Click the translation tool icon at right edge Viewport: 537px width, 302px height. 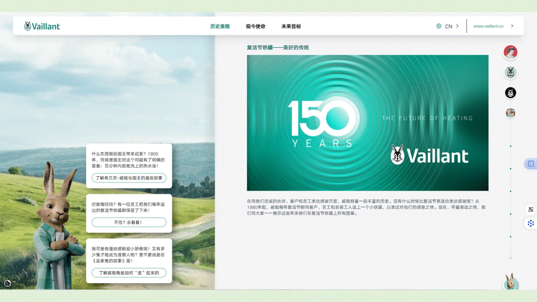click(x=531, y=210)
